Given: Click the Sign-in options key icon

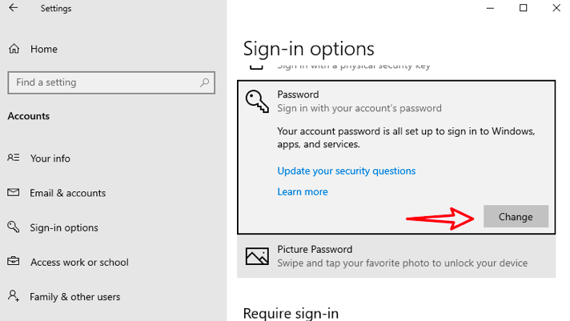Looking at the screenshot, I should pyautogui.click(x=14, y=227).
